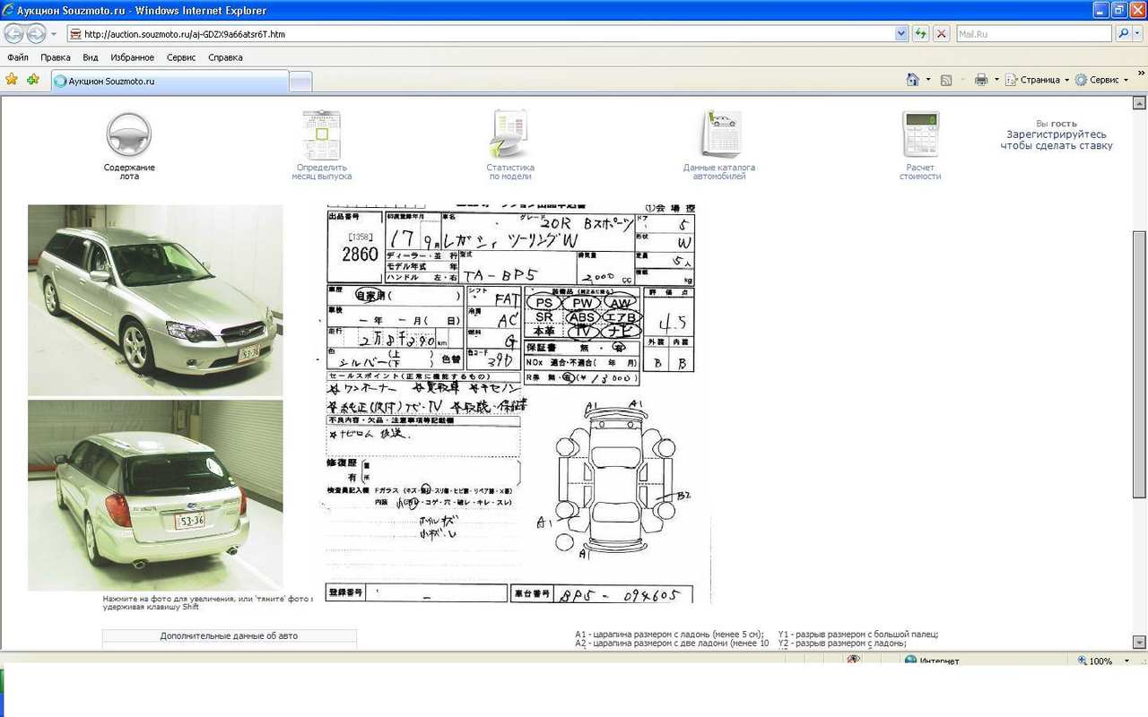Viewport: 1148px width, 717px height.
Task: Click Данные каталога автомобилей link
Action: tap(719, 172)
